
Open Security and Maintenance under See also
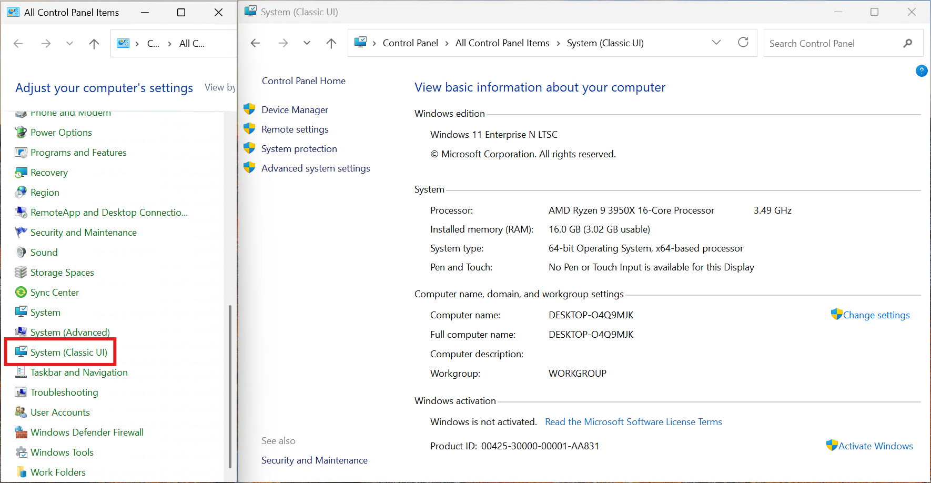pos(315,460)
